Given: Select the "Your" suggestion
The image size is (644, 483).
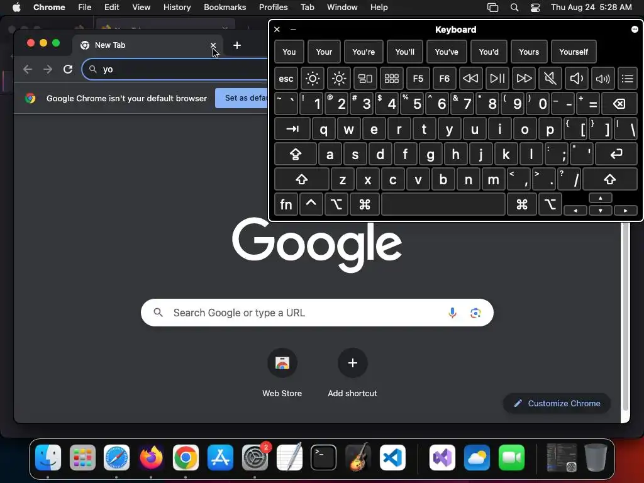Looking at the screenshot, I should coord(324,52).
